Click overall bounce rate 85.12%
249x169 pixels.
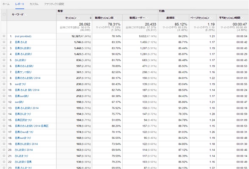[181, 24]
